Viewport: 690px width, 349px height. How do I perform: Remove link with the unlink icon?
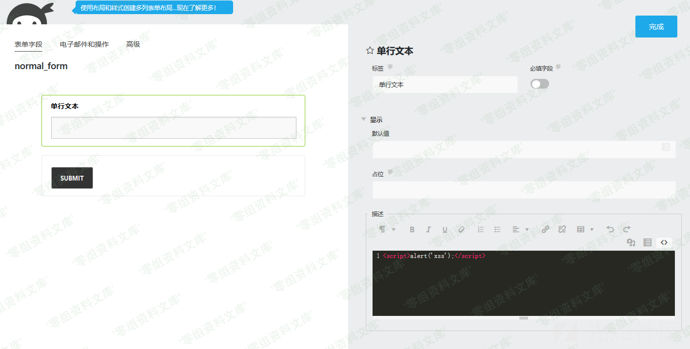tap(562, 229)
